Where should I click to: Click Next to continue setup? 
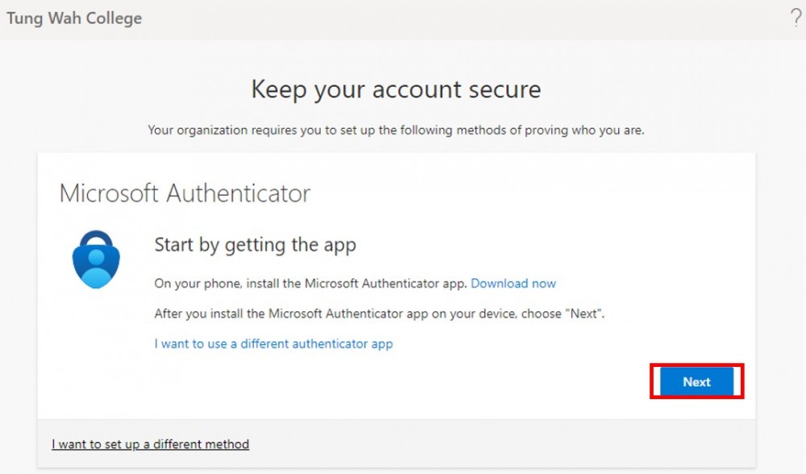click(696, 381)
